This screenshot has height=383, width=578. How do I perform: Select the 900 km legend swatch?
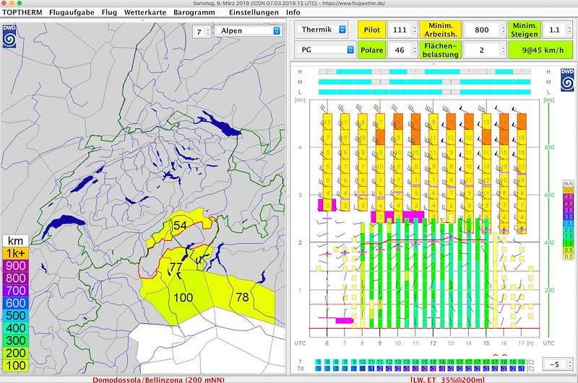coord(15,265)
